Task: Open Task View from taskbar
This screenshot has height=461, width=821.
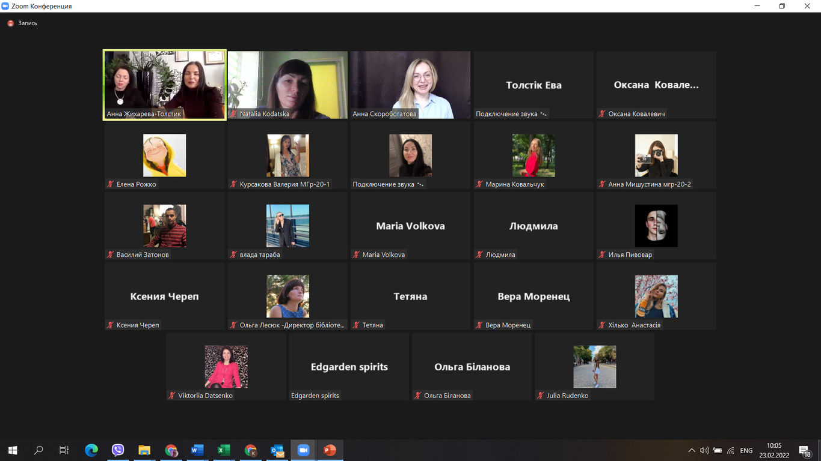Action: (x=64, y=450)
